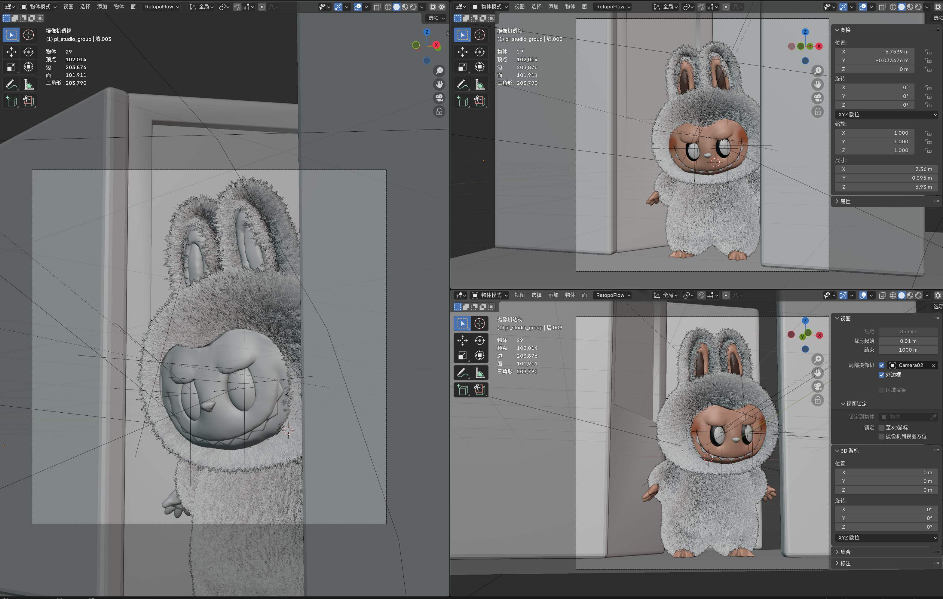Click the camera view icon in the left viewport
Viewport: 943px width, 599px height.
(x=439, y=98)
